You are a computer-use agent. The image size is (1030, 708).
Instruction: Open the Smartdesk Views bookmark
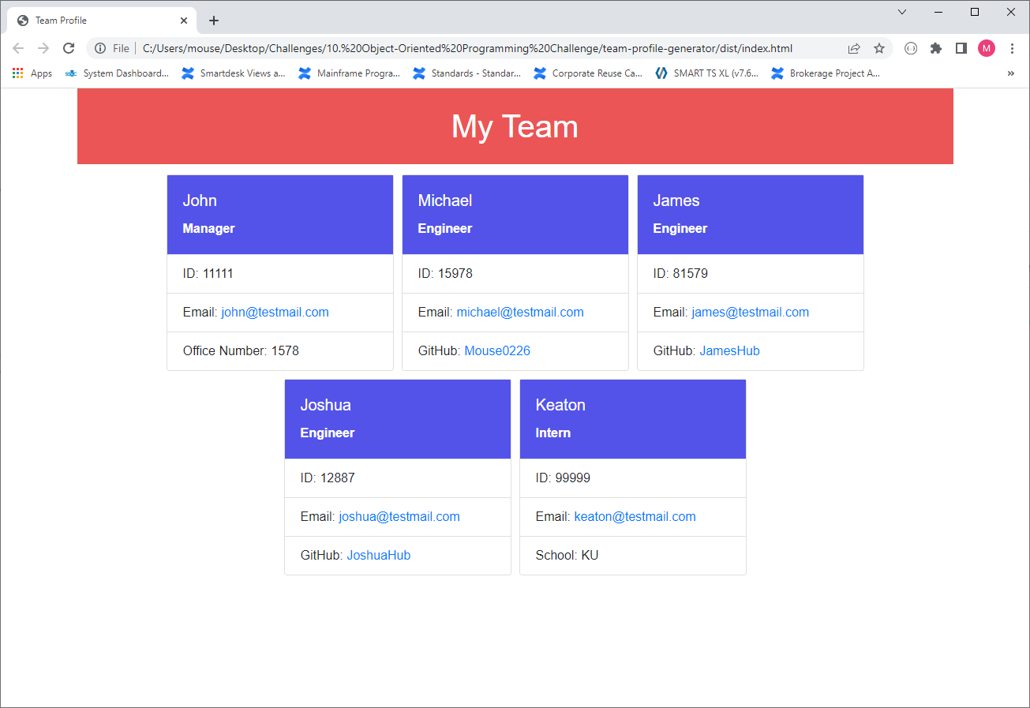pyautogui.click(x=234, y=73)
